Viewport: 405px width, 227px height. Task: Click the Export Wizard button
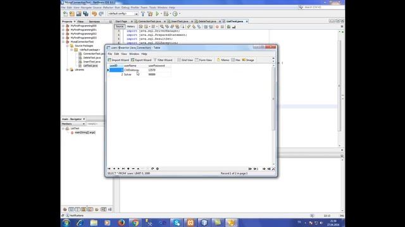[141, 60]
